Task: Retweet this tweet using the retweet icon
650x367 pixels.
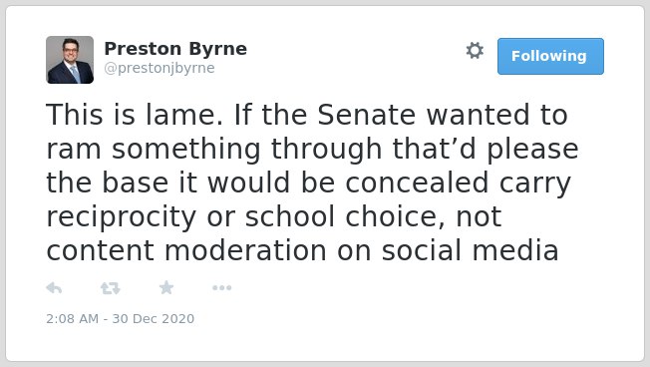Action: (x=111, y=288)
